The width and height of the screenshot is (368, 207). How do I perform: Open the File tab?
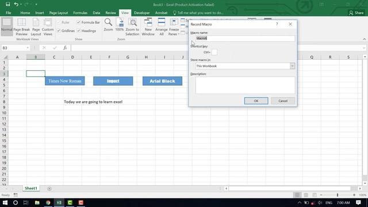9,13
